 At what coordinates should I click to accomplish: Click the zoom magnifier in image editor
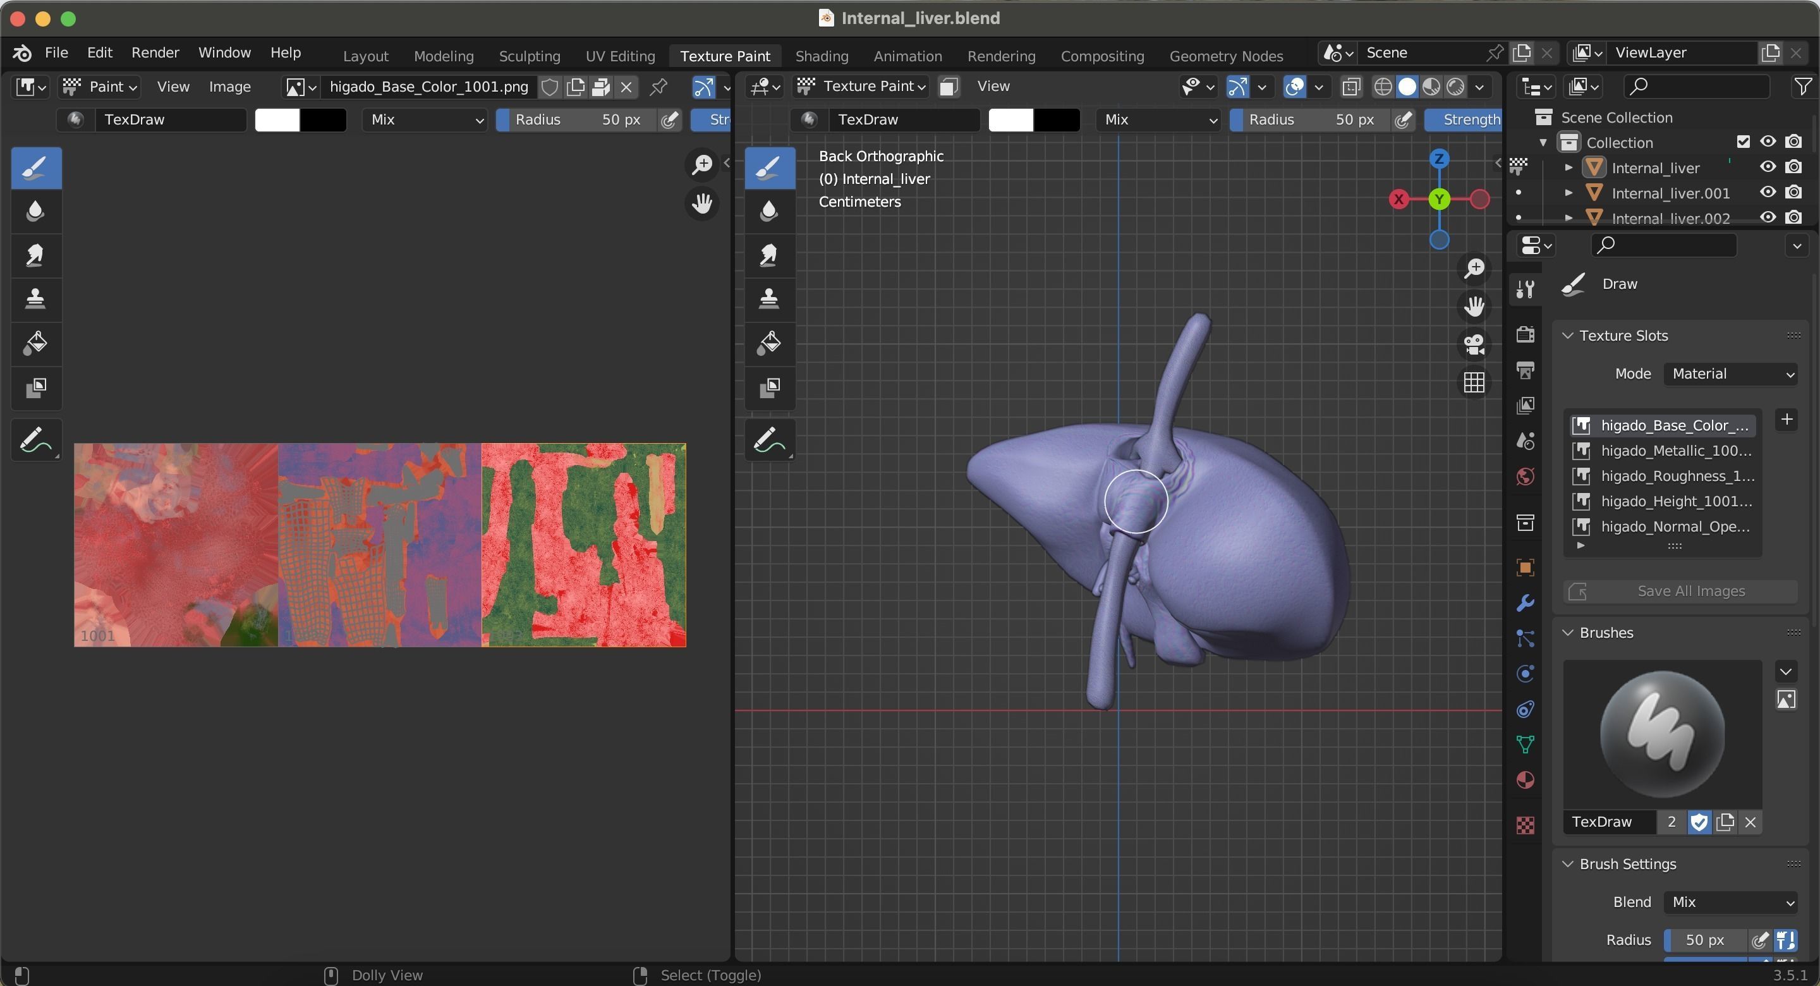(x=702, y=165)
